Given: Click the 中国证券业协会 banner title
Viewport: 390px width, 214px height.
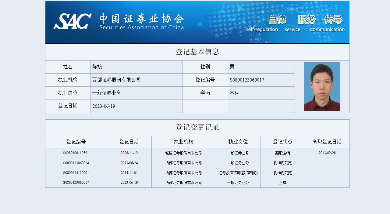Looking at the screenshot, I should 142,19.
